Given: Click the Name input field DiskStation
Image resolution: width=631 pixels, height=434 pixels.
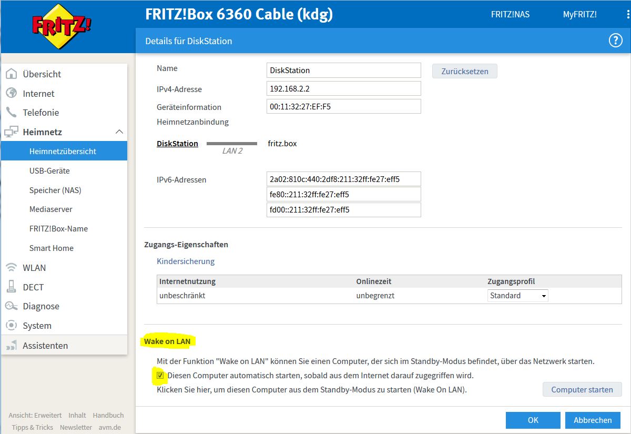Looking at the screenshot, I should pos(344,70).
